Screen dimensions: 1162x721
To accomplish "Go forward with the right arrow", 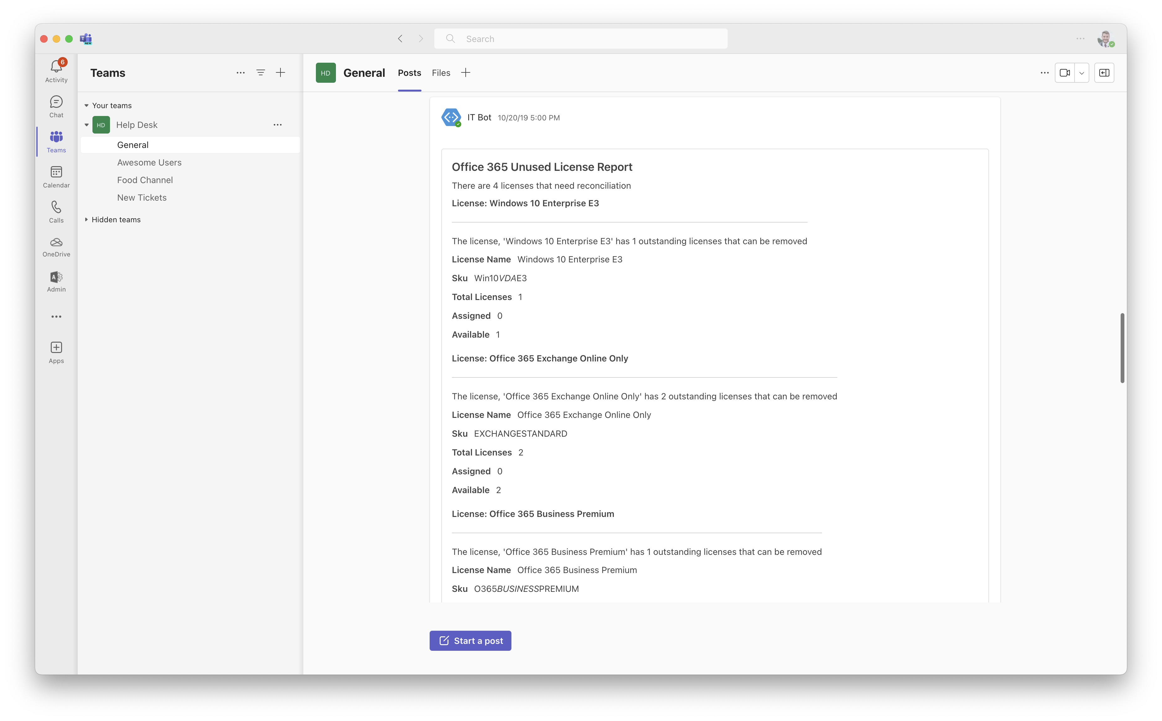I will point(421,39).
